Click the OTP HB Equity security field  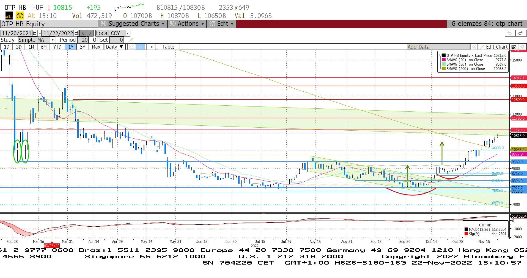(x=49, y=24)
